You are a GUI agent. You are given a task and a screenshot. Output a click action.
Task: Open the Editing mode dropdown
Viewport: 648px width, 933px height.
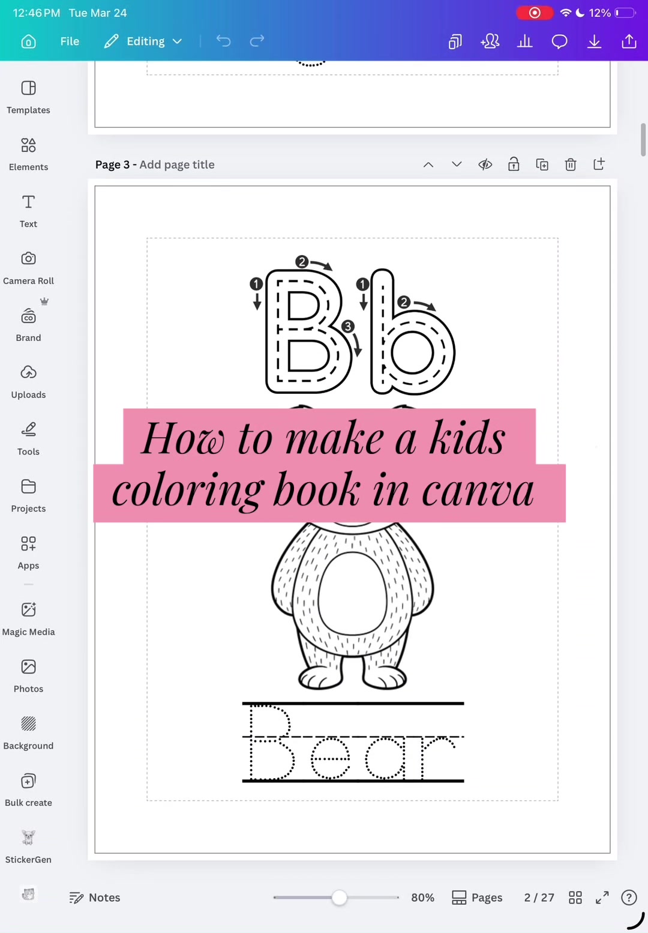coord(143,41)
